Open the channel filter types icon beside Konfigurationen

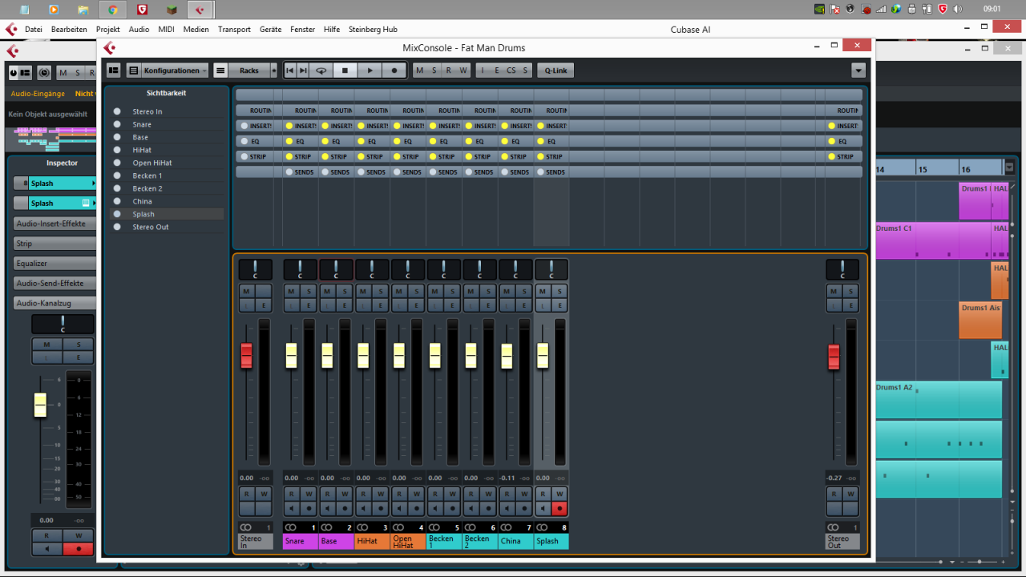coord(133,71)
